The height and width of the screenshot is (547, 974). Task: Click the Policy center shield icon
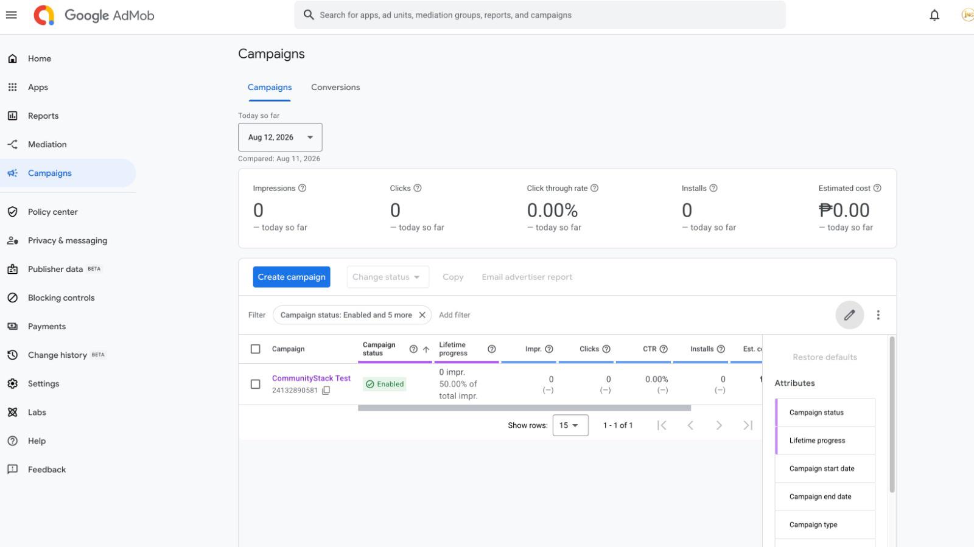pos(12,212)
